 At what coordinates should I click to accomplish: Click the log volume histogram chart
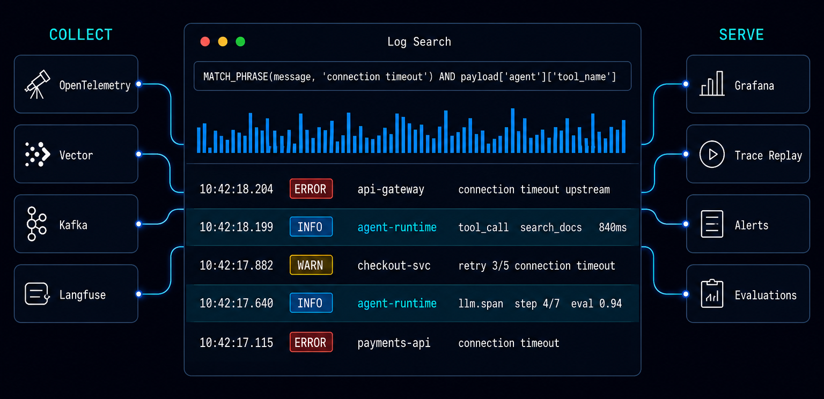tap(411, 131)
